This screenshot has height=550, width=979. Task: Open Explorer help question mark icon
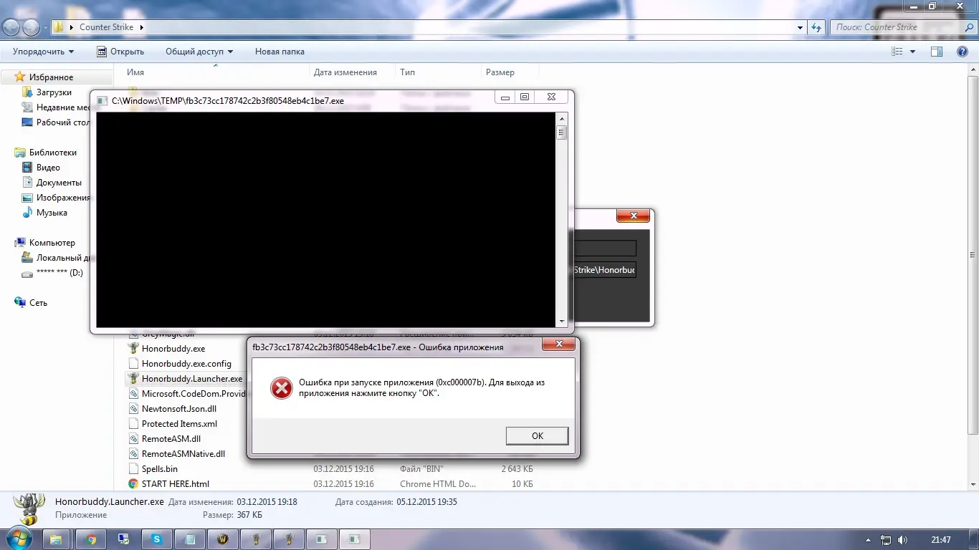tap(963, 52)
